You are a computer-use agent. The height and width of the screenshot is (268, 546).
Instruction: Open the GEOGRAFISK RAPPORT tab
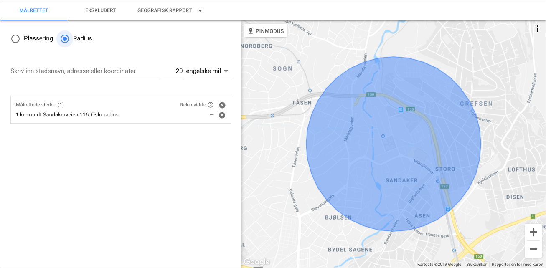[x=165, y=10]
